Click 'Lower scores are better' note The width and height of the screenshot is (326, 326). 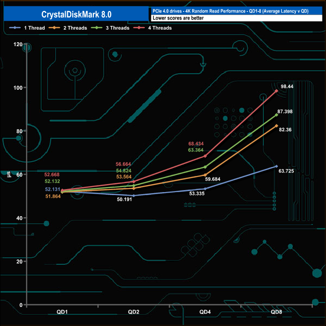[x=178, y=18]
